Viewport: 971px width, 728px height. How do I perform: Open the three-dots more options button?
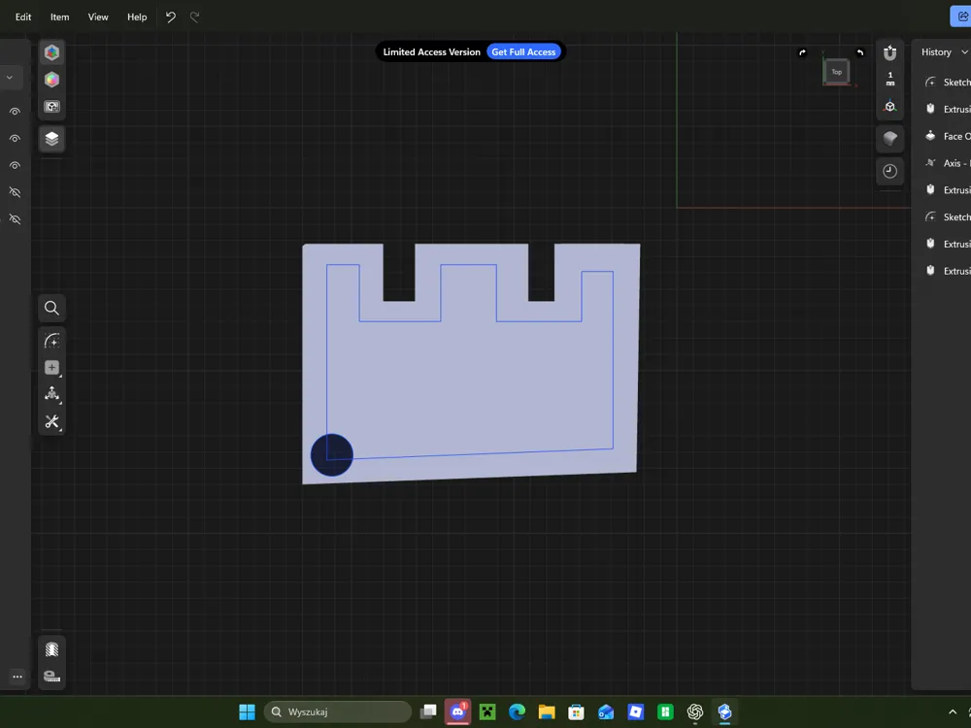(x=17, y=677)
